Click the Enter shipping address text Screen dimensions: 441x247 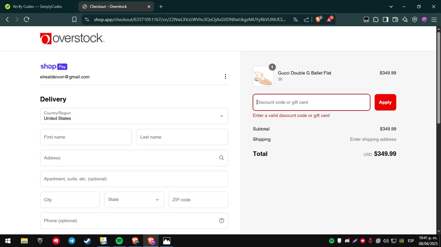373,139
